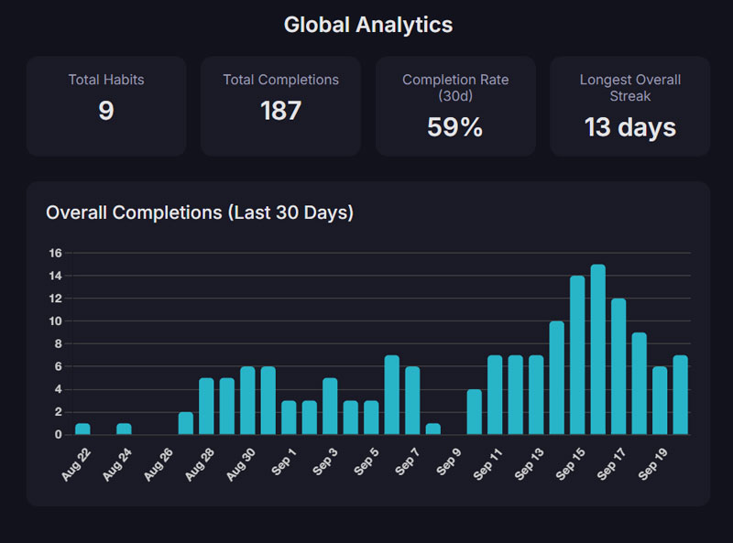Click the 16 y-axis label
Viewport: 733px width, 543px height.
pos(54,253)
